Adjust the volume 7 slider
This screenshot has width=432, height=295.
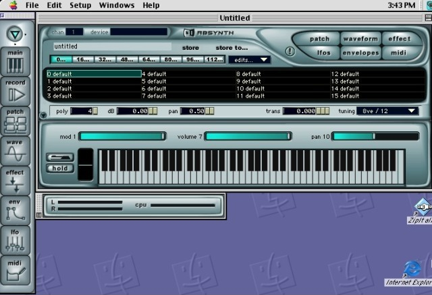248,136
